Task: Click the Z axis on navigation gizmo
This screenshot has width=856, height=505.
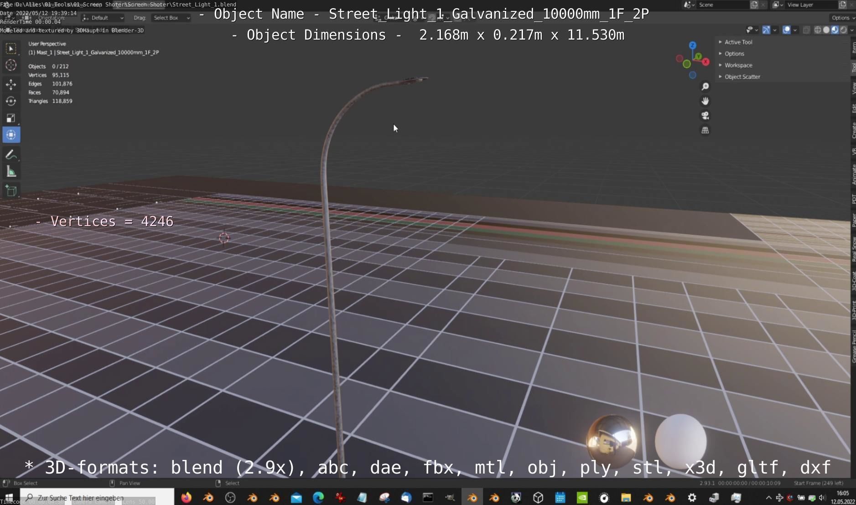Action: [692, 45]
